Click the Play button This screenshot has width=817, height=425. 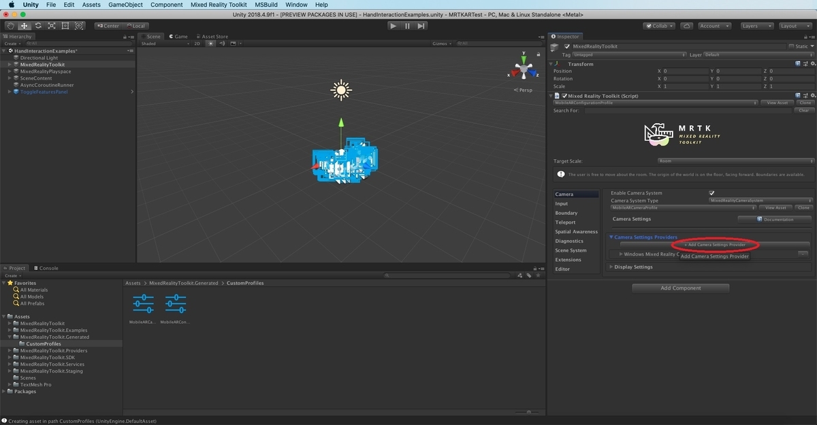(393, 26)
